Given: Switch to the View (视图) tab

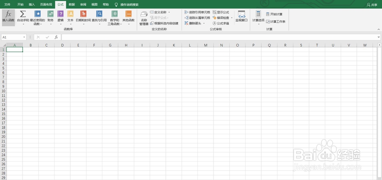Looking at the screenshot, I should pos(94,5).
